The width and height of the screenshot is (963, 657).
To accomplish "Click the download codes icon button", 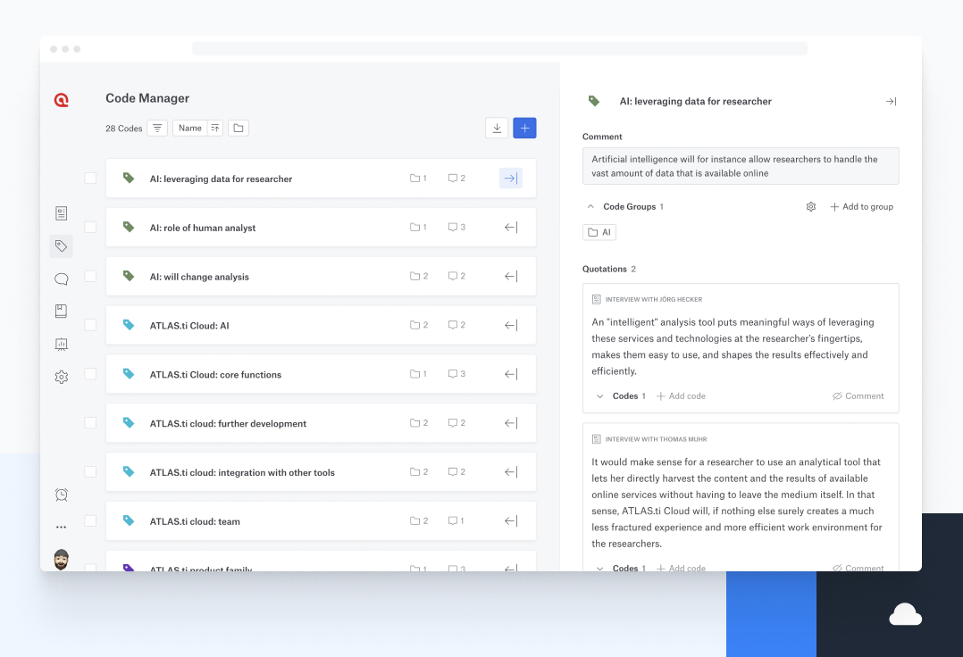I will [x=497, y=129].
